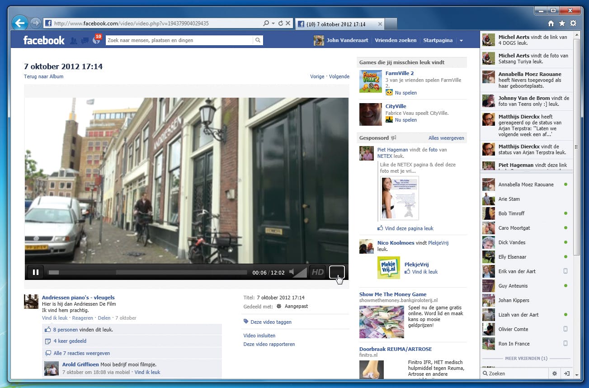This screenshot has height=388, width=589.
Task: Click 'Nu spelen' for CityVille
Action: point(405,120)
